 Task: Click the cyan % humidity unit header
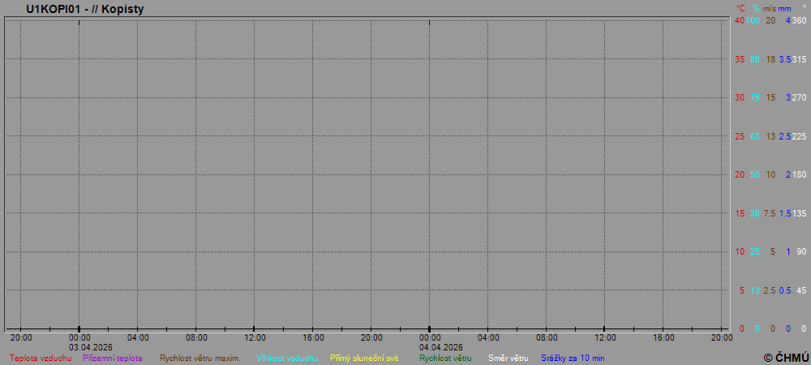[x=755, y=8]
